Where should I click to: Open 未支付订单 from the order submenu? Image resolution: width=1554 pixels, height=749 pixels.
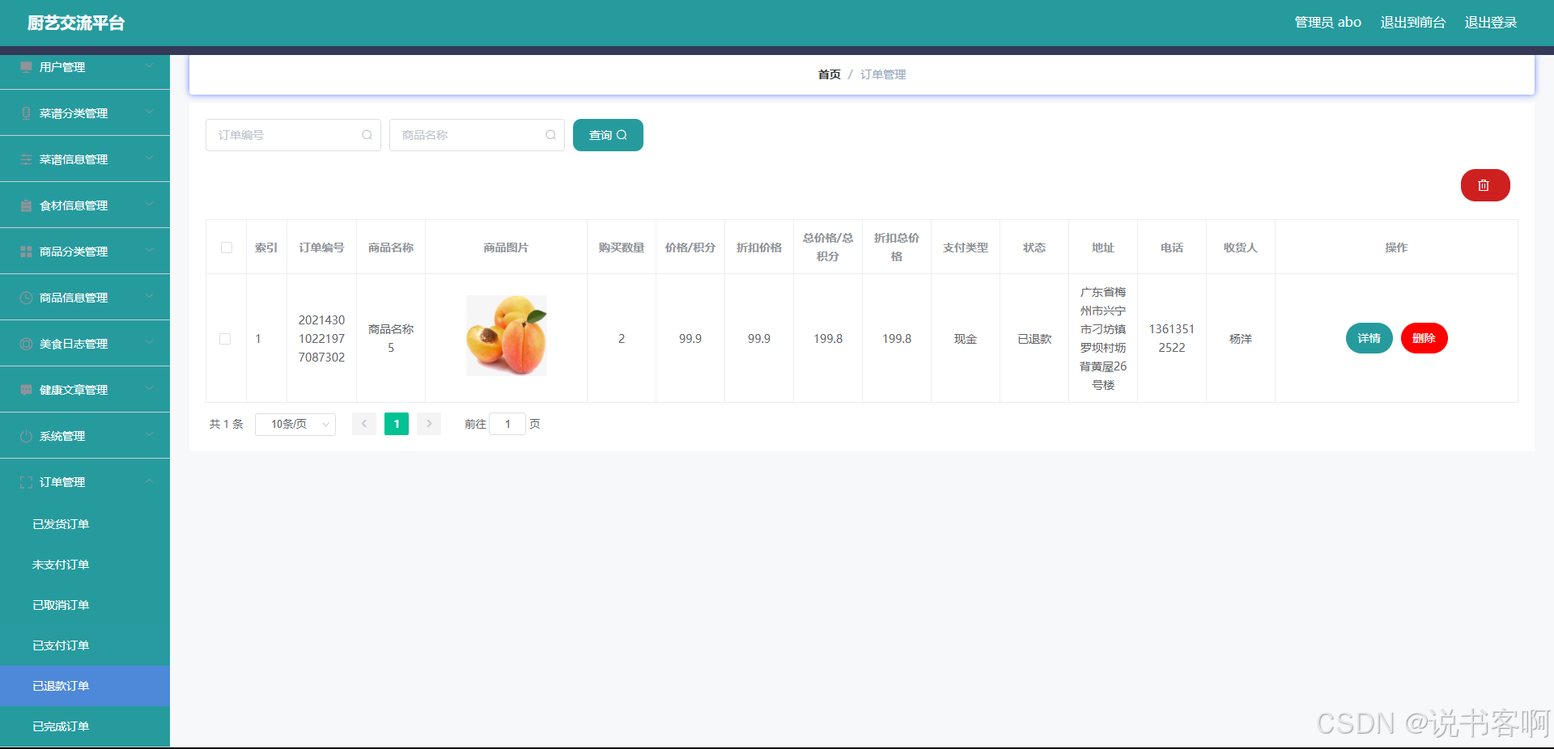(60, 564)
